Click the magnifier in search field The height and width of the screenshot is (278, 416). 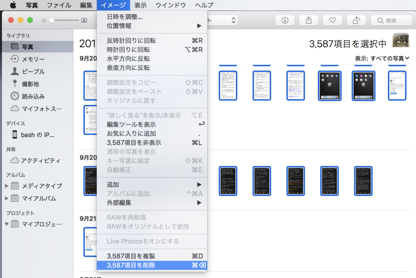380,20
